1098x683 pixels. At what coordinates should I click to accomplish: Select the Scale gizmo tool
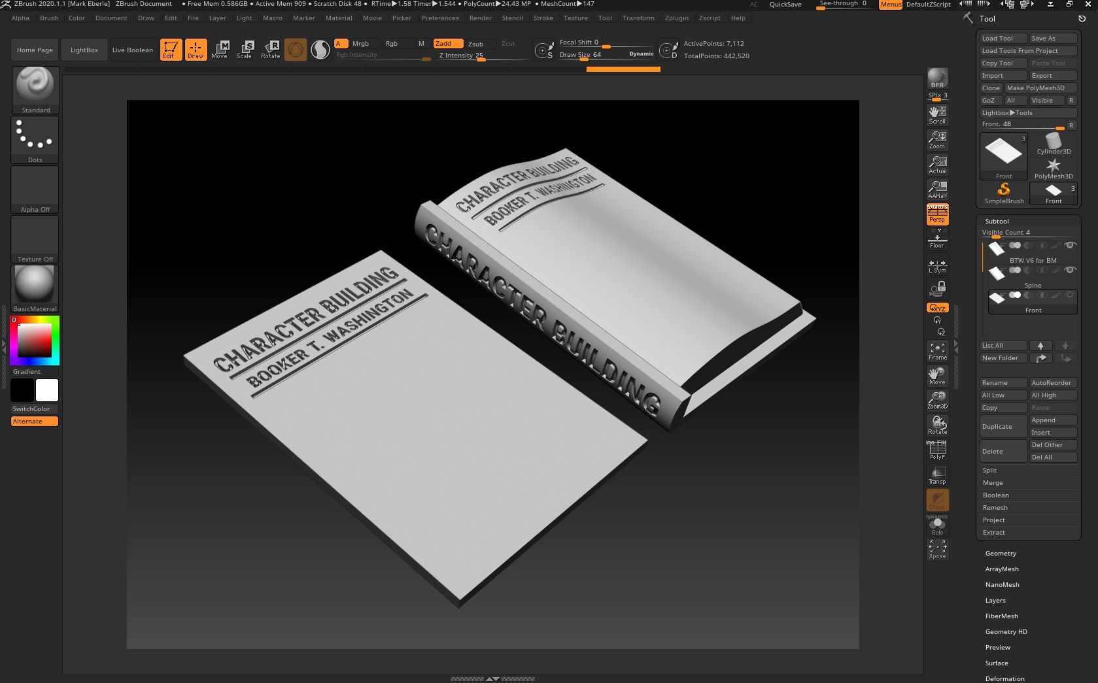[x=245, y=50]
